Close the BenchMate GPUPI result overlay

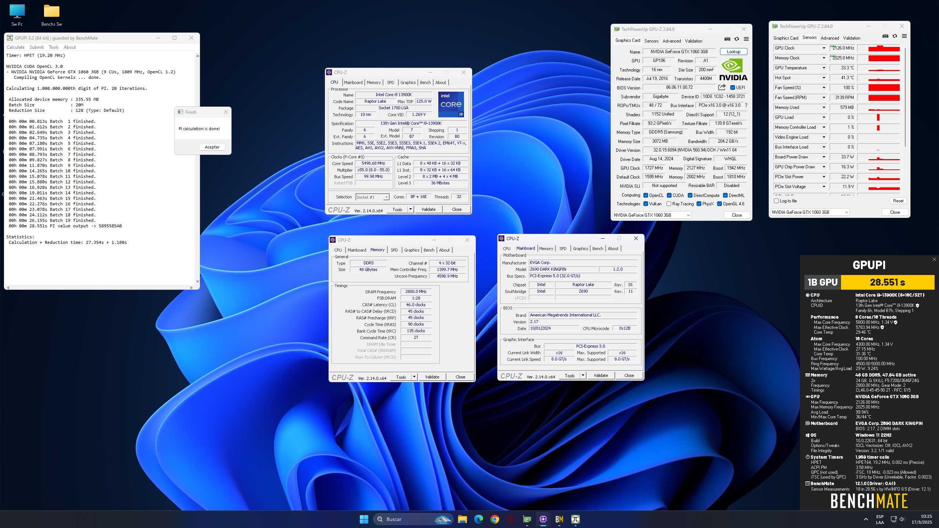tap(934, 259)
